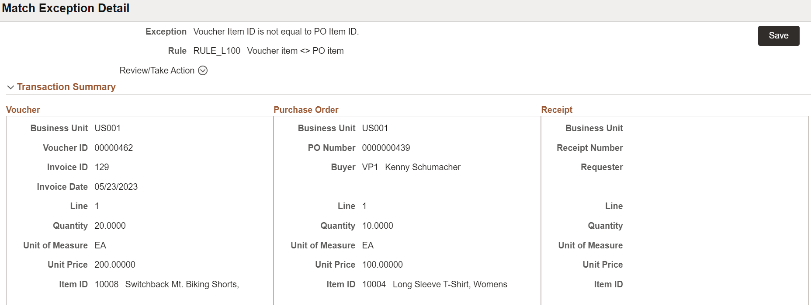Click the Business Unit US001 under Voucher
Screen dimensions: 811x307
point(108,128)
